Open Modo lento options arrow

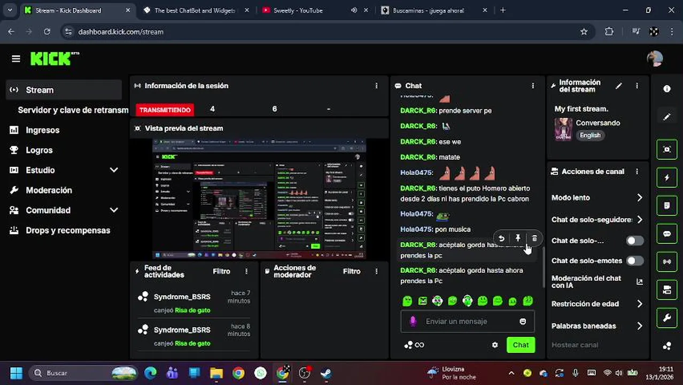pos(639,198)
